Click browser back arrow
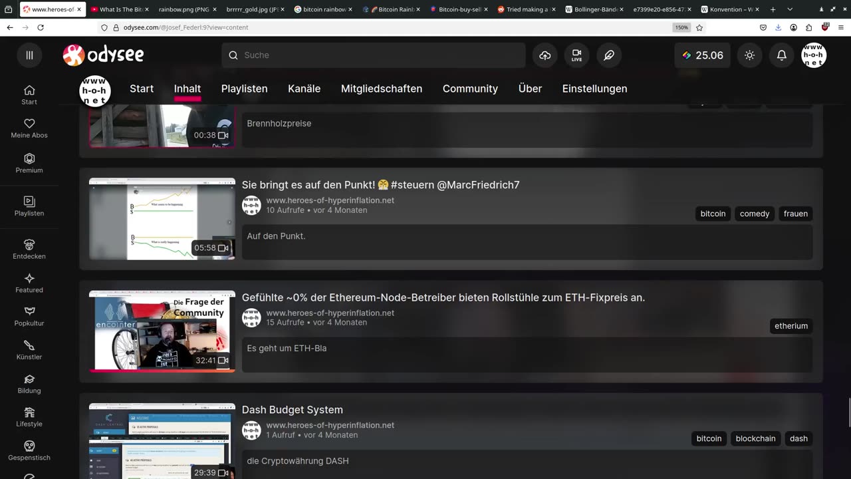The image size is (851, 479). click(x=9, y=27)
